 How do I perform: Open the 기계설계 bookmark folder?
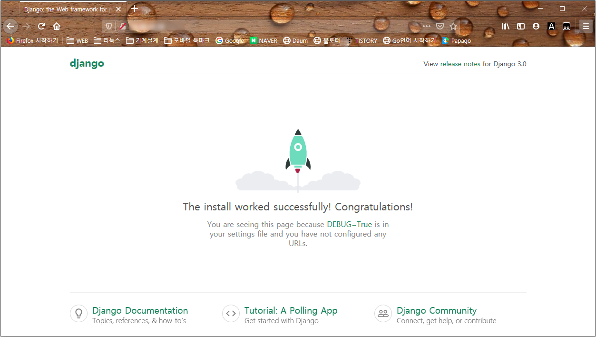[142, 40]
